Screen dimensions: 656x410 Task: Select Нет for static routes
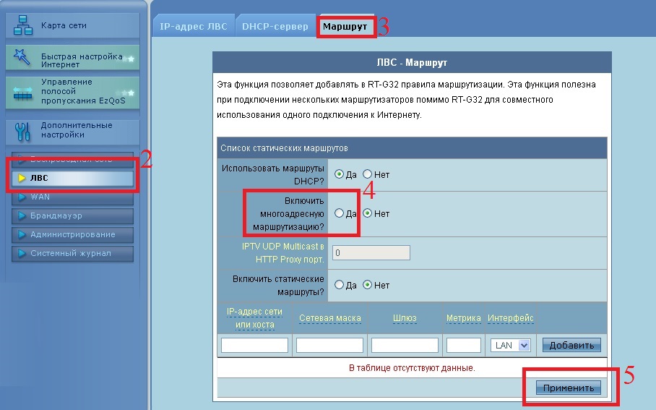tap(367, 285)
